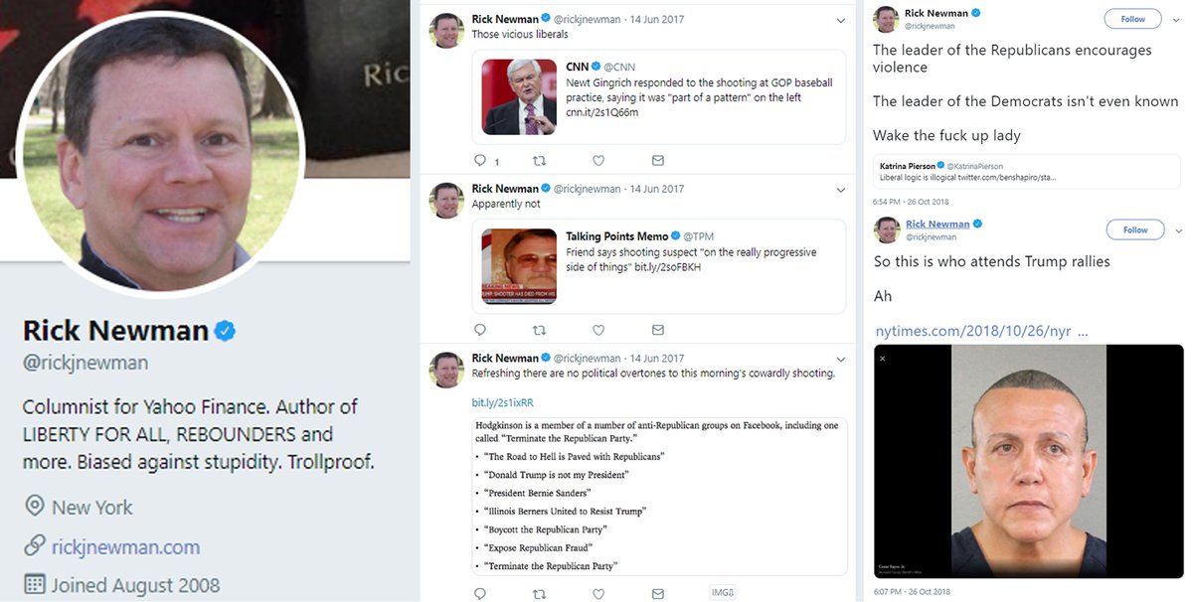Like the "Apparently not" tweet
The width and height of the screenshot is (1193, 602).
coord(598,330)
